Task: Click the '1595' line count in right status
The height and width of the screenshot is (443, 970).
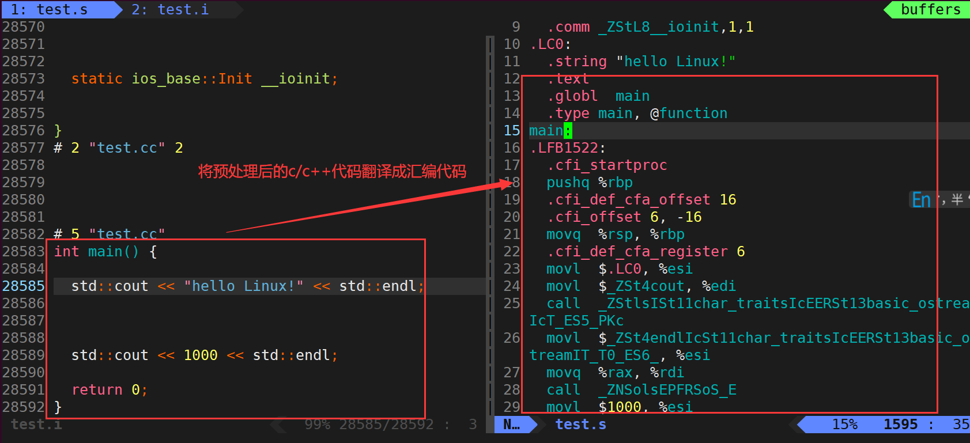Action: point(900,425)
